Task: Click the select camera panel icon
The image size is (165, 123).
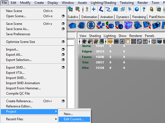Action: pos(84,42)
